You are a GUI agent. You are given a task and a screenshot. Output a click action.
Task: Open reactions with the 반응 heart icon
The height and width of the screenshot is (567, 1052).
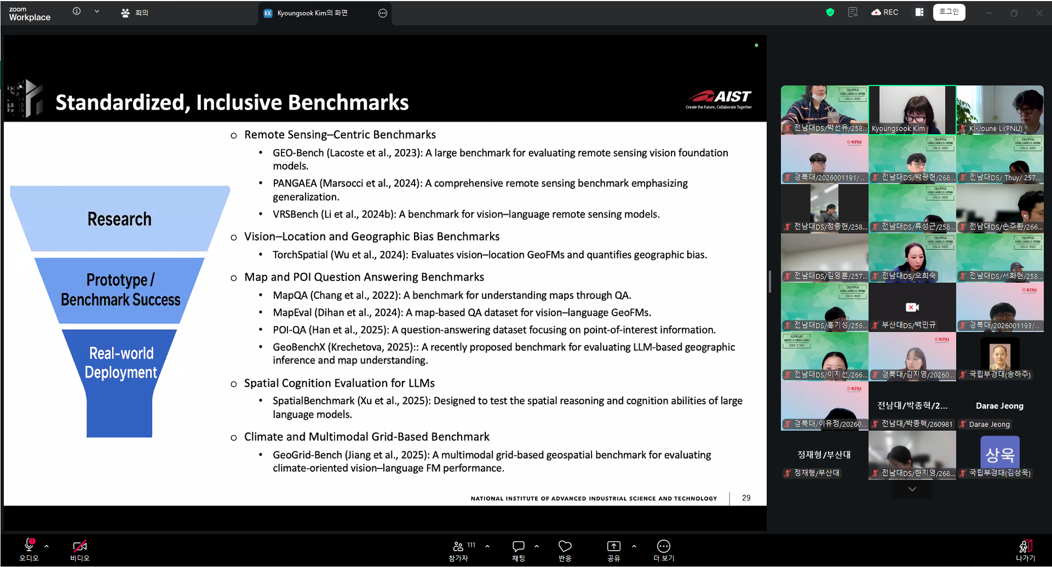coord(565,550)
